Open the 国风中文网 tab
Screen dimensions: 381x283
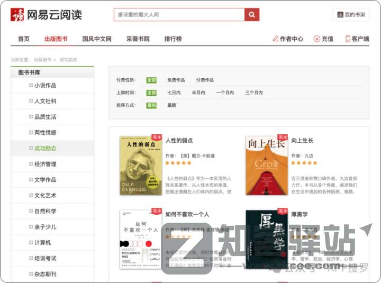point(97,39)
